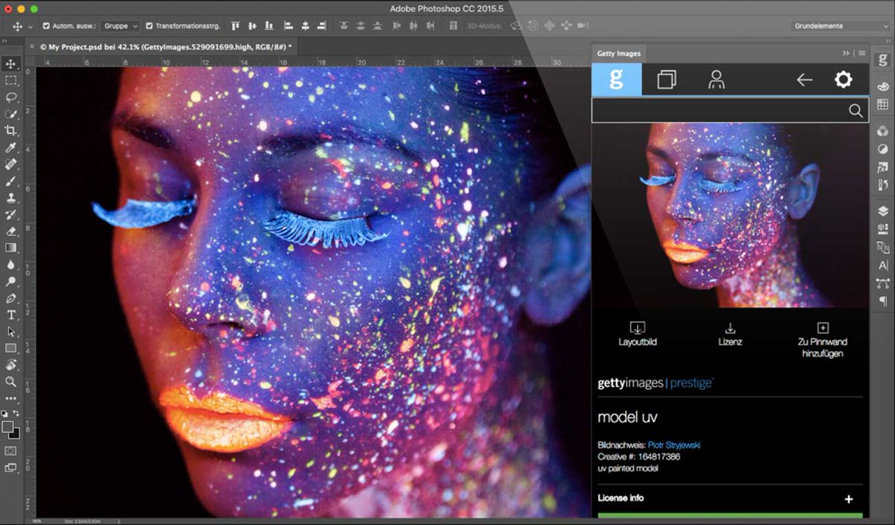Switch to the Getty Images panel tab
Image resolution: width=895 pixels, height=525 pixels.
tap(618, 53)
